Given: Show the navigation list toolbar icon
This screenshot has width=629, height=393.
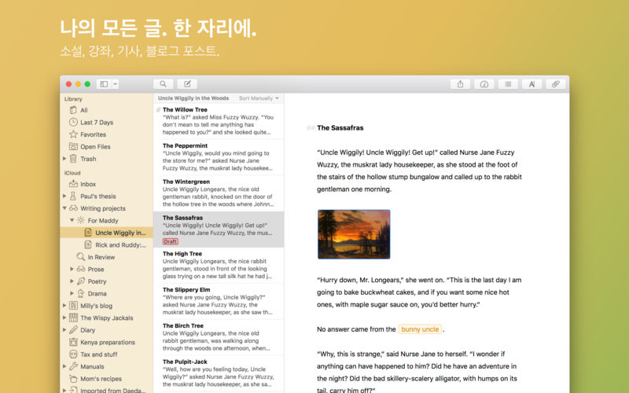Looking at the screenshot, I should click(x=508, y=84).
